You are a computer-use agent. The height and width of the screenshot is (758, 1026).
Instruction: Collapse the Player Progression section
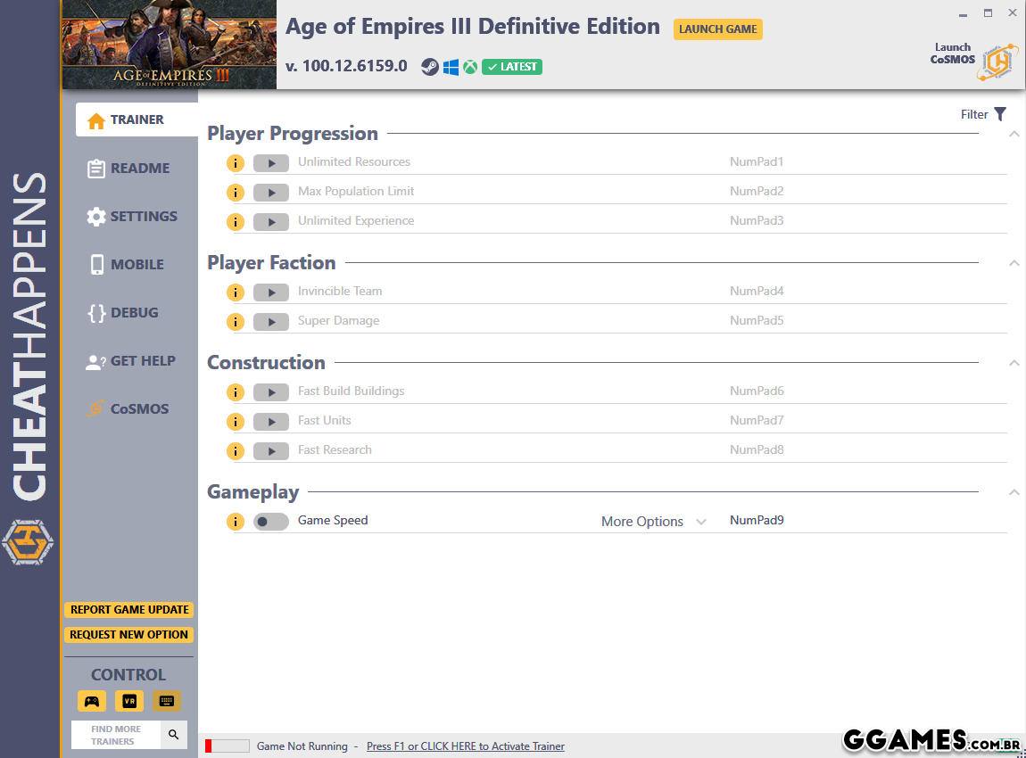(1014, 134)
